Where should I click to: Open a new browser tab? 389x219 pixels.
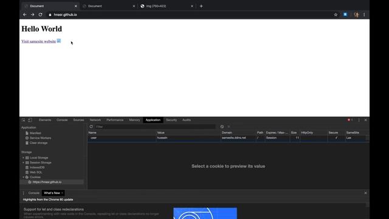(201, 6)
